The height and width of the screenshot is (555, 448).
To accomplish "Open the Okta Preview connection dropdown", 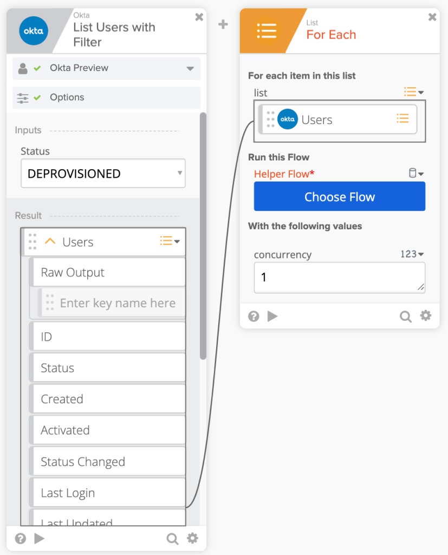I will coord(190,69).
